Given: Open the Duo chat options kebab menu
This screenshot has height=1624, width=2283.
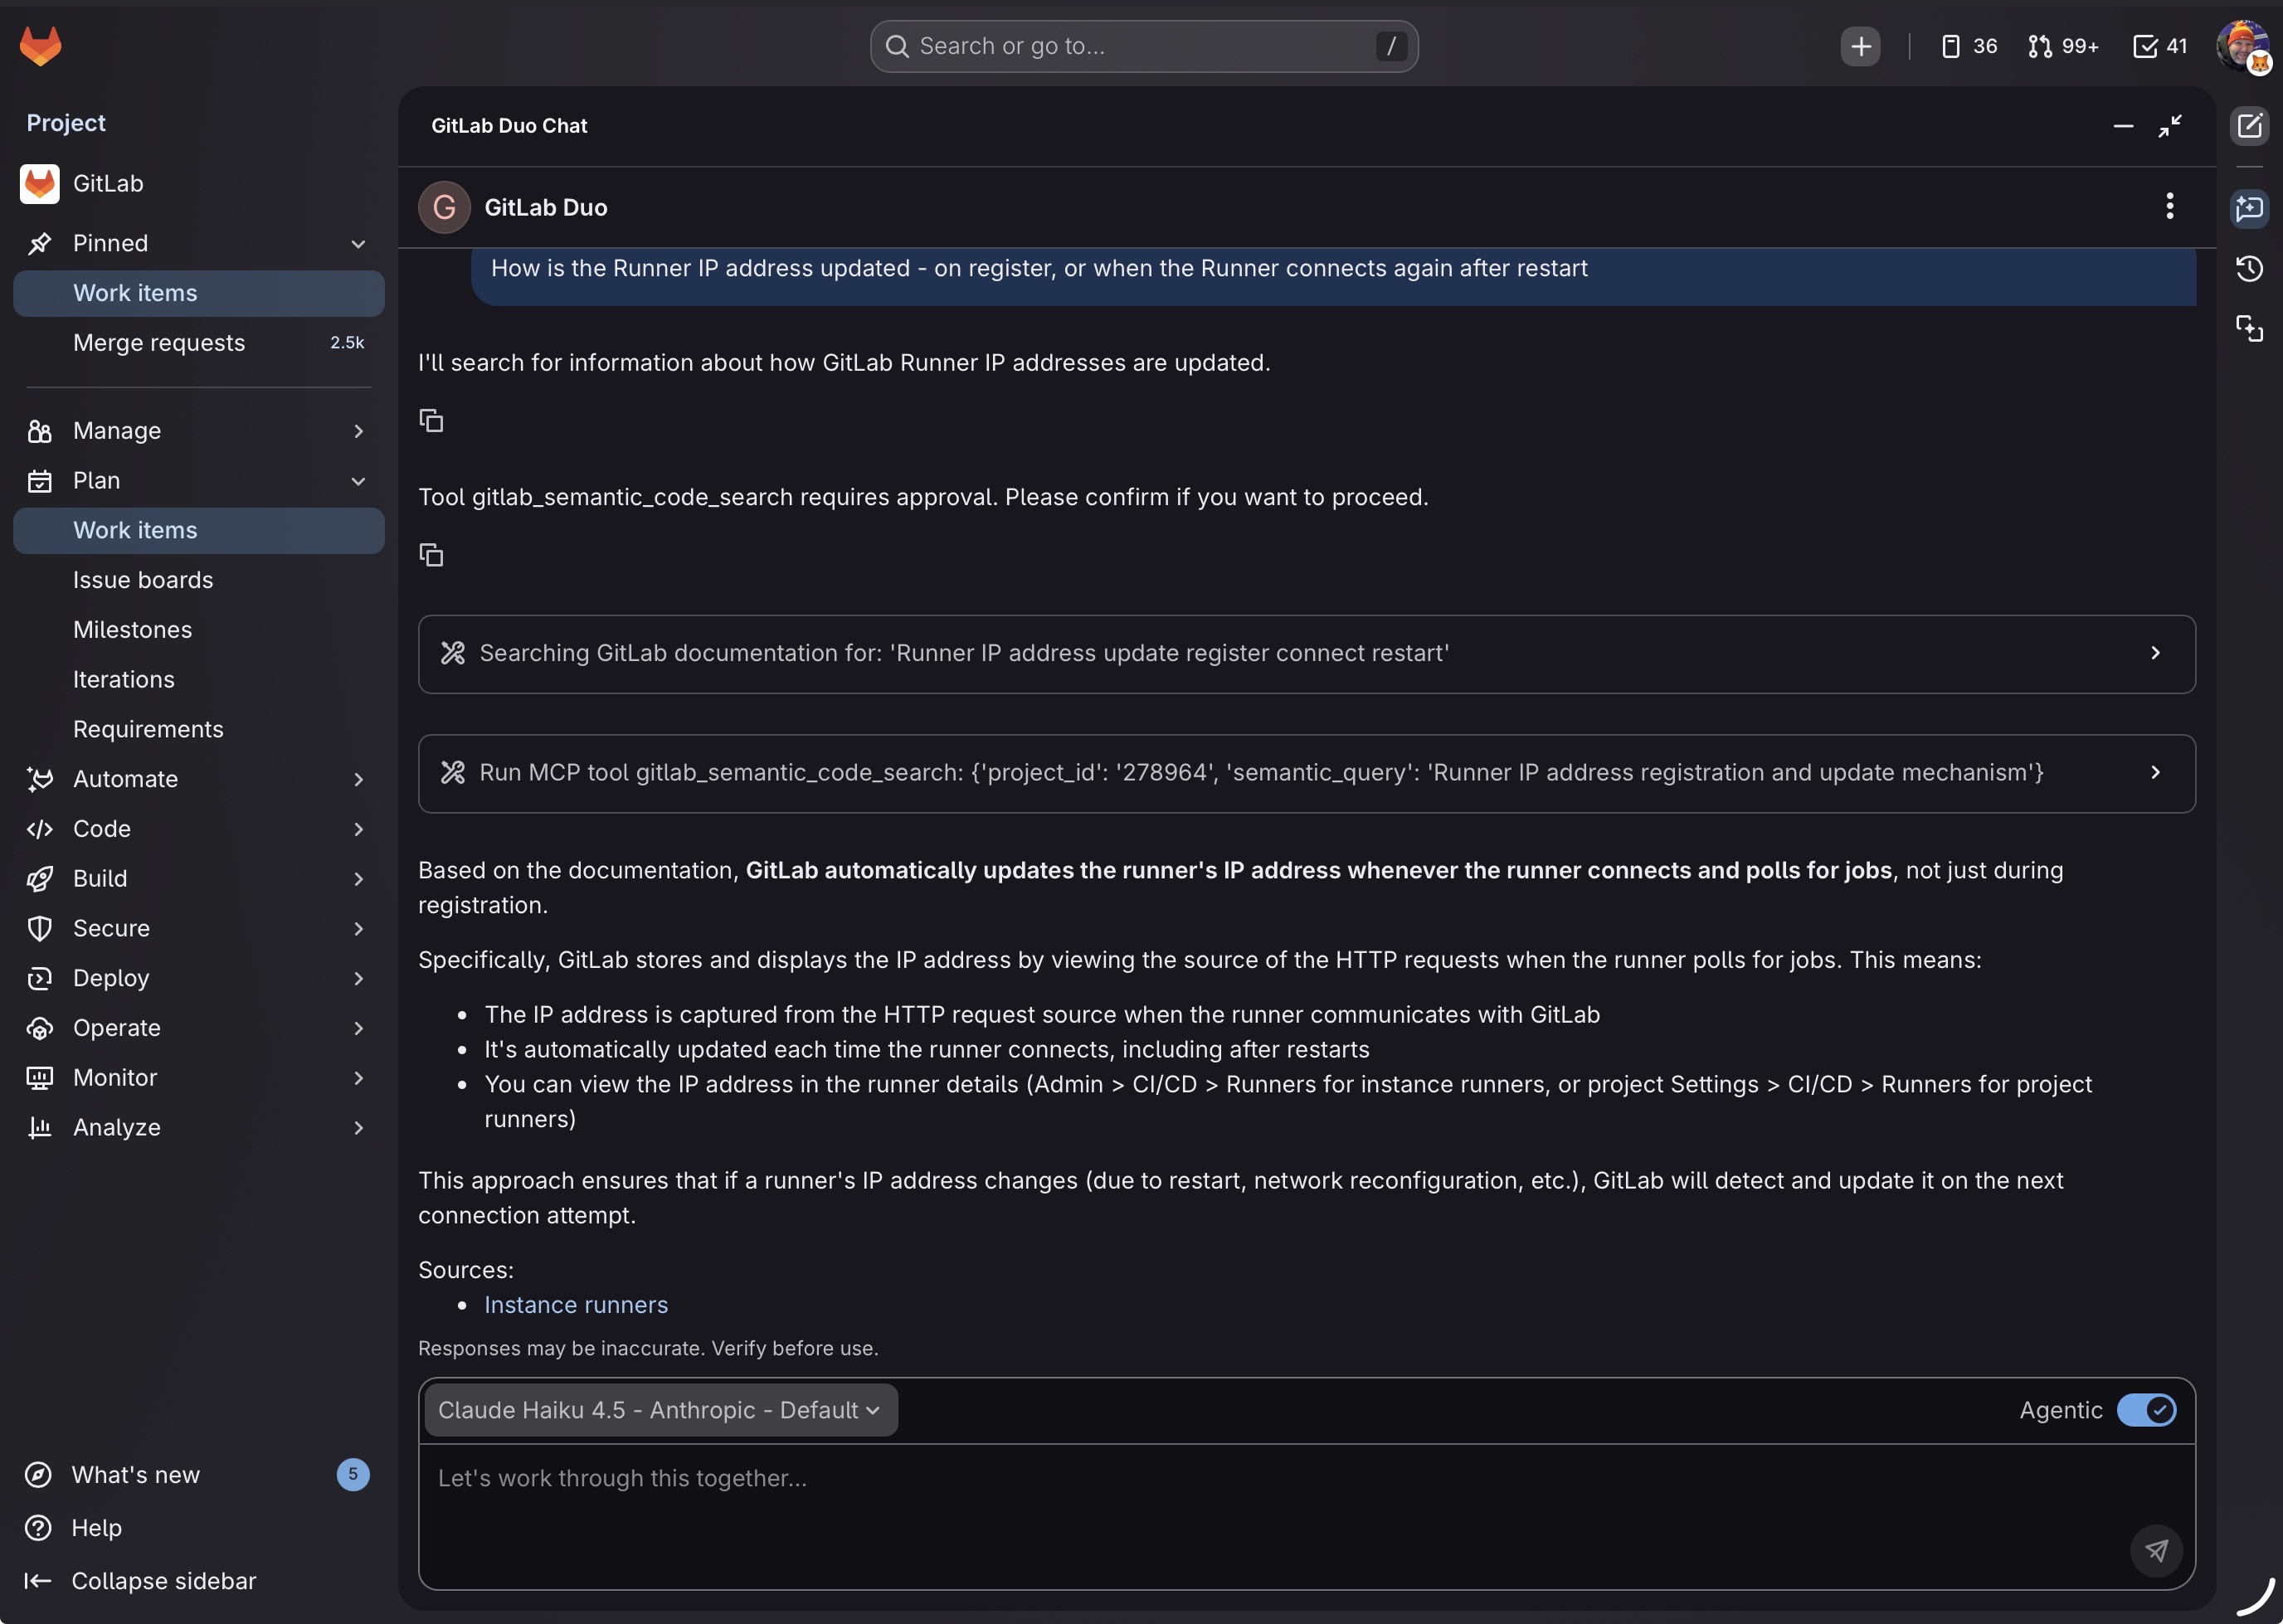Looking at the screenshot, I should point(2169,206).
